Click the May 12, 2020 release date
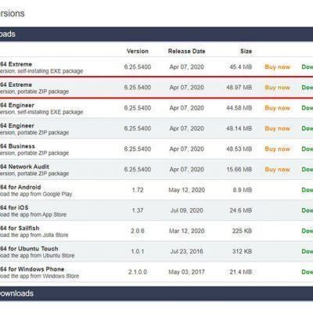 tap(186, 190)
